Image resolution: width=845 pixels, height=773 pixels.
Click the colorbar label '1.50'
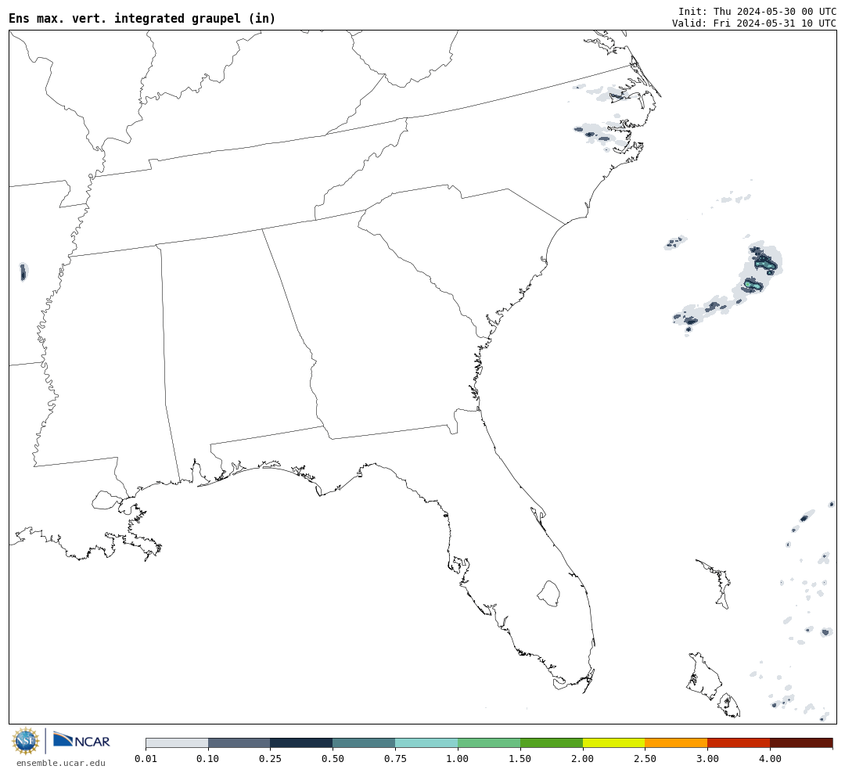(x=520, y=758)
